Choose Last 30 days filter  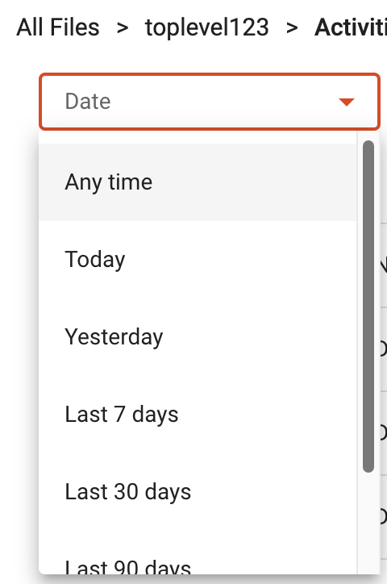tap(128, 491)
